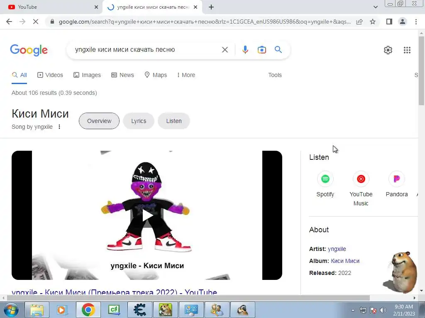The image size is (425, 318).
Task: Switch to Maps results
Action: coord(156,75)
